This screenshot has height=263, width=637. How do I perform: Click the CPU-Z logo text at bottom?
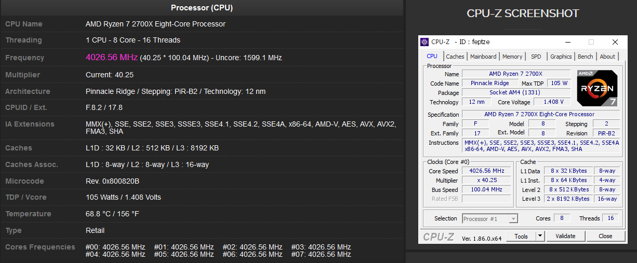439,237
